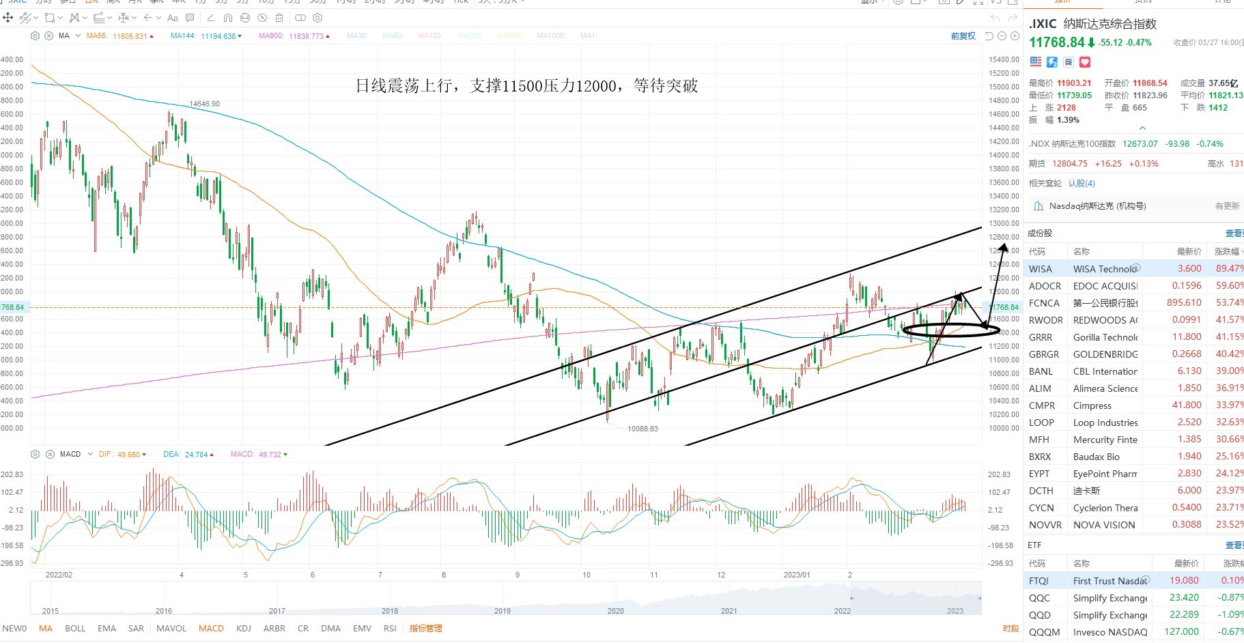Expand the MACD indicator dropdown arrow
1244x643 pixels.
(x=90, y=454)
